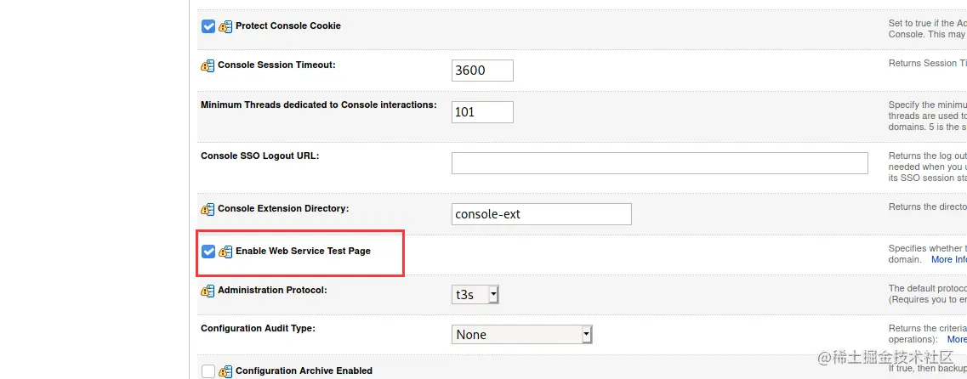
Task: Select the Administration Protocol label
Action: 273,290
